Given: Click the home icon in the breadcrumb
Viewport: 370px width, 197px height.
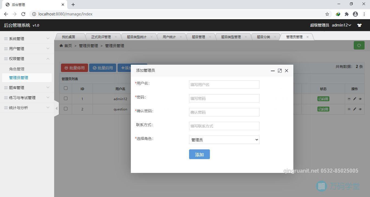Looking at the screenshot, I should point(61,45).
